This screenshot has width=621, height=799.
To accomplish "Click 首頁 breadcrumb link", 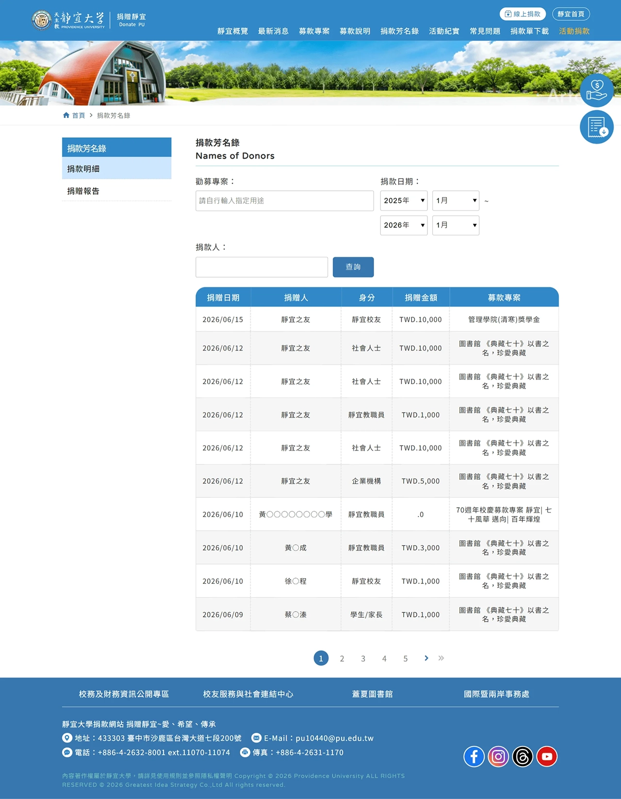I will coord(79,116).
